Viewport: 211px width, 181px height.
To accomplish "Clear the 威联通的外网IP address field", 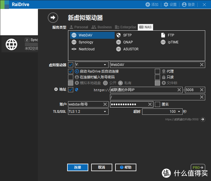I will (179, 90).
